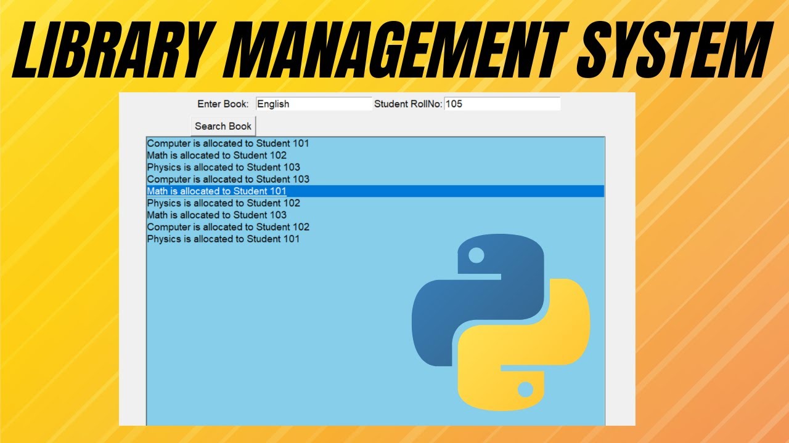Focus the Enter Book input field

click(314, 104)
